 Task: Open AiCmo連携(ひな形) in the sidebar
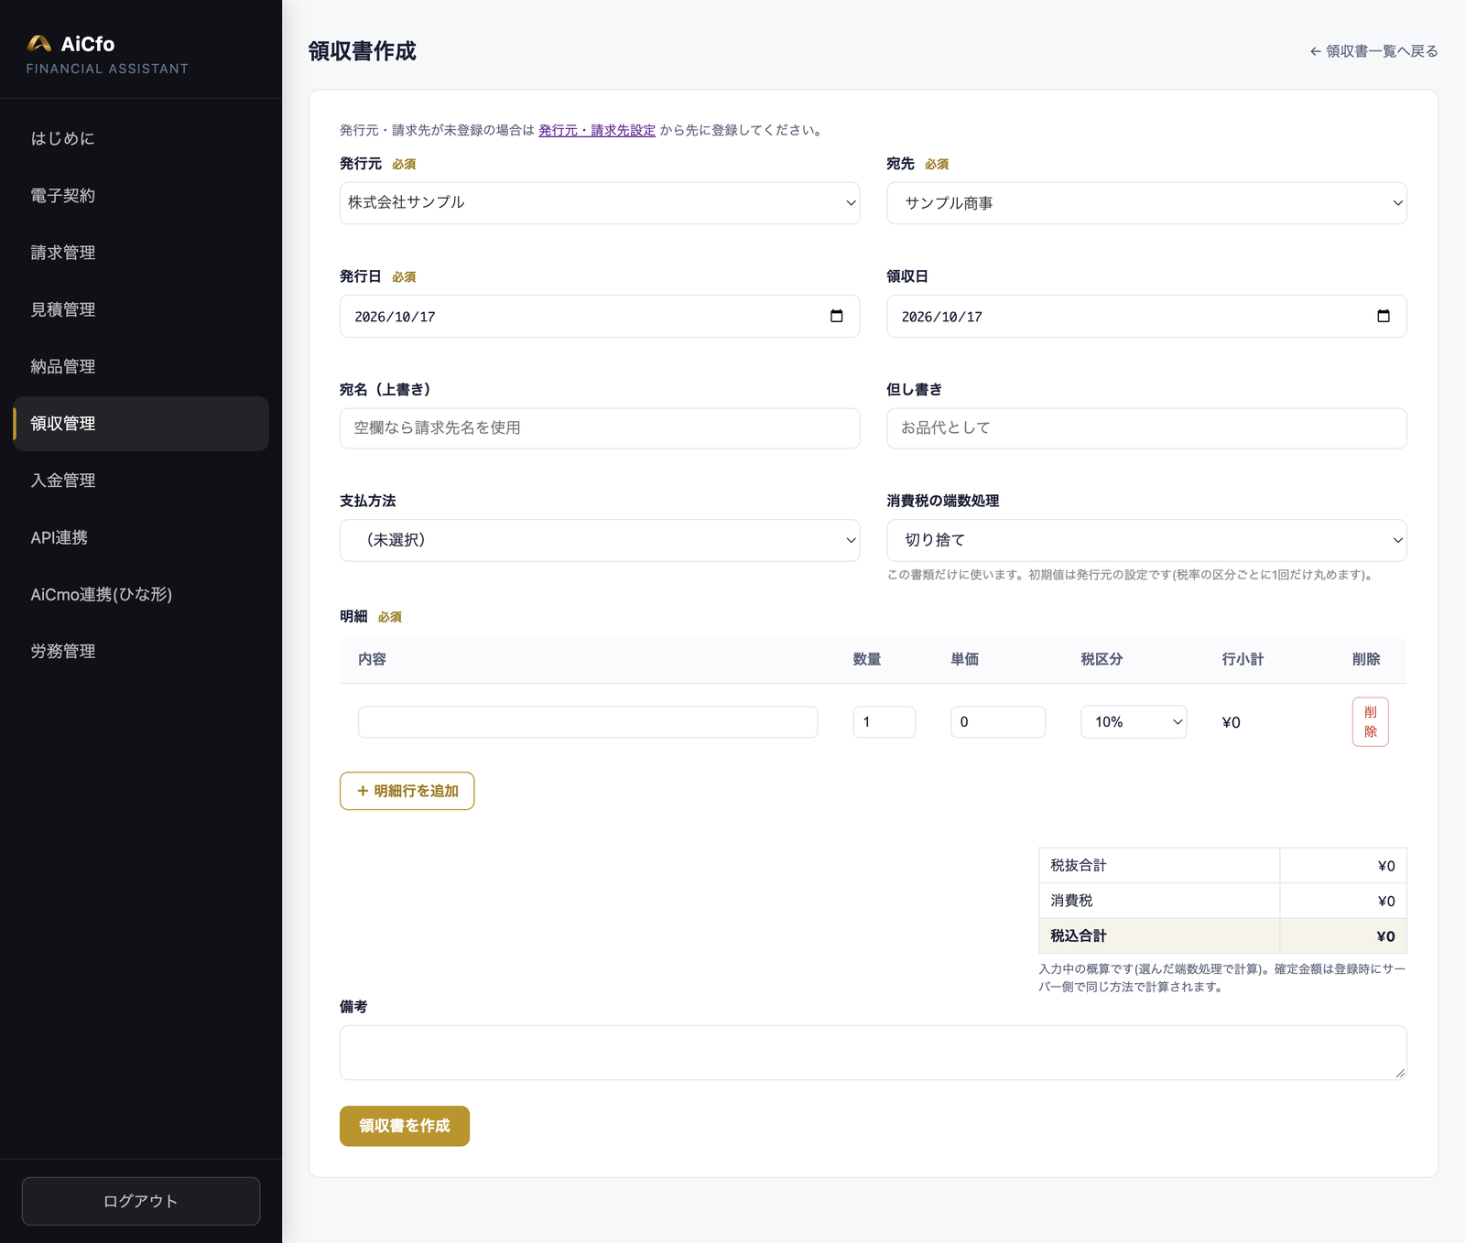click(x=141, y=594)
